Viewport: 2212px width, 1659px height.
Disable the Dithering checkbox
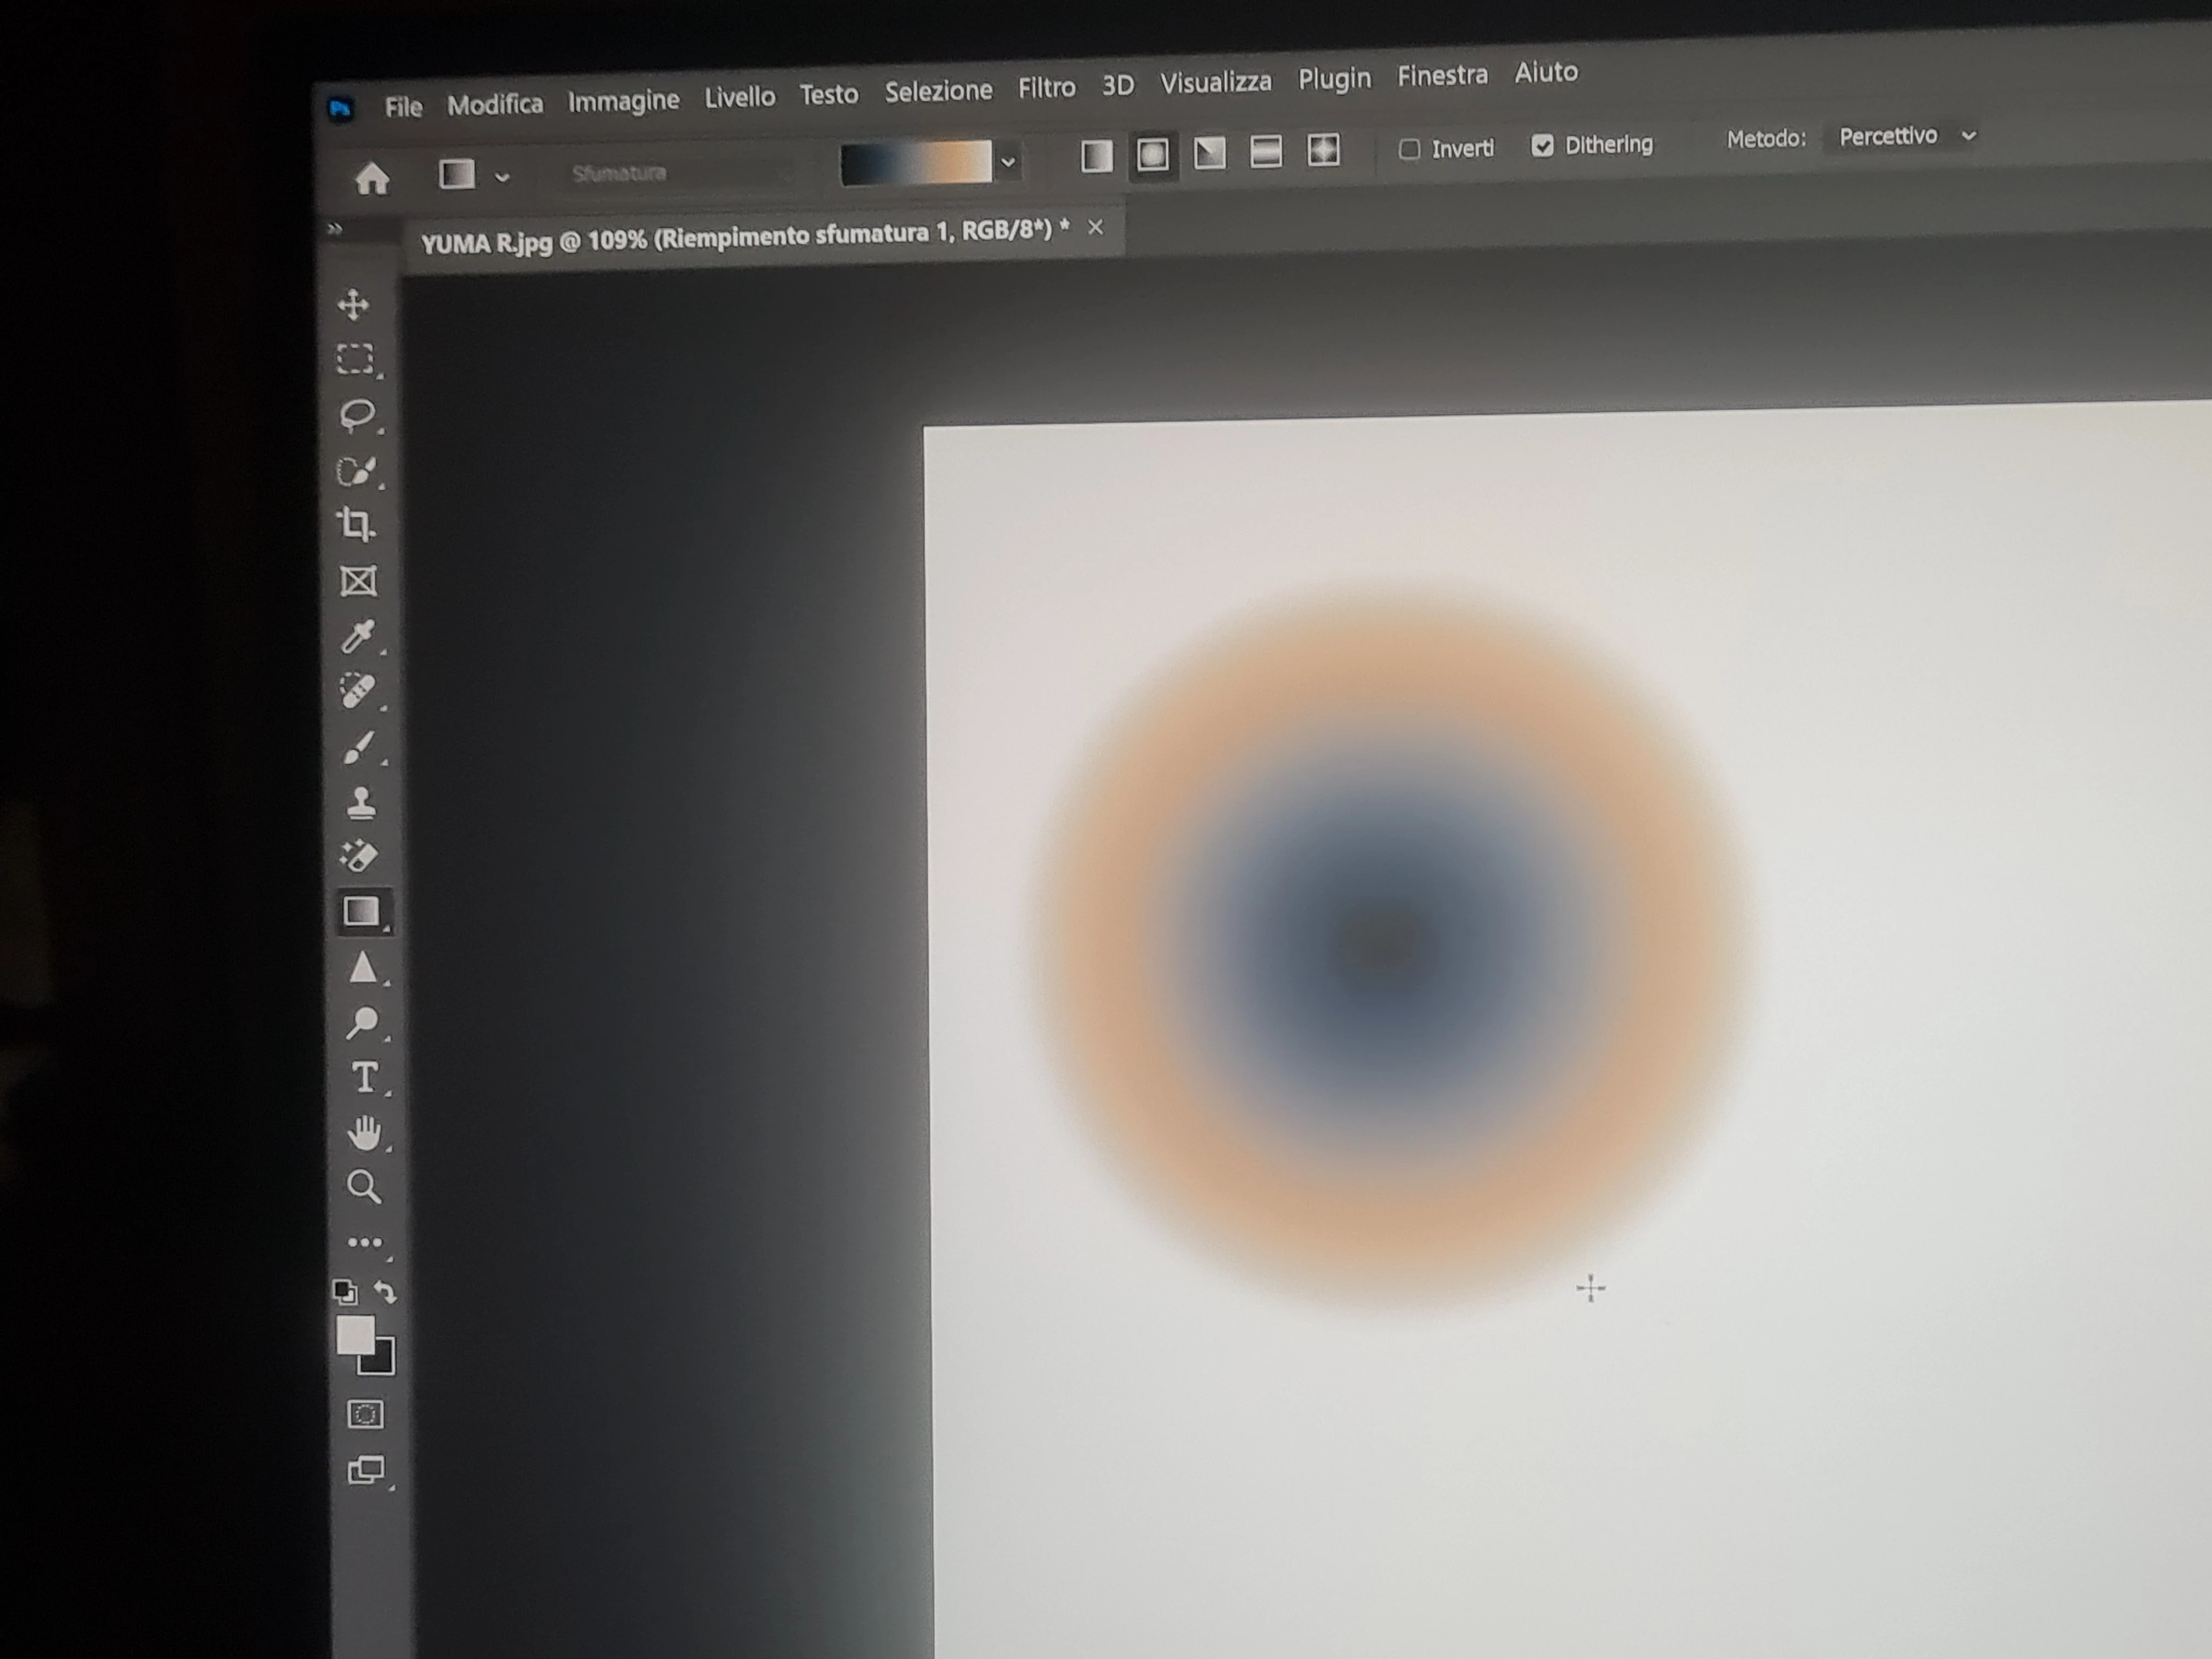coord(1542,146)
